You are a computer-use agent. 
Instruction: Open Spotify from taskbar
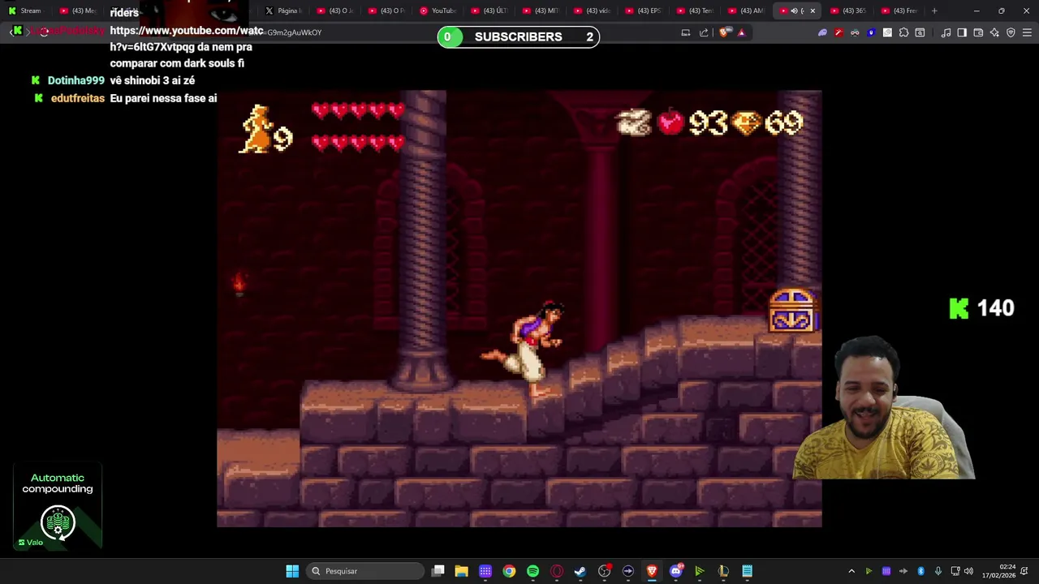(x=532, y=571)
